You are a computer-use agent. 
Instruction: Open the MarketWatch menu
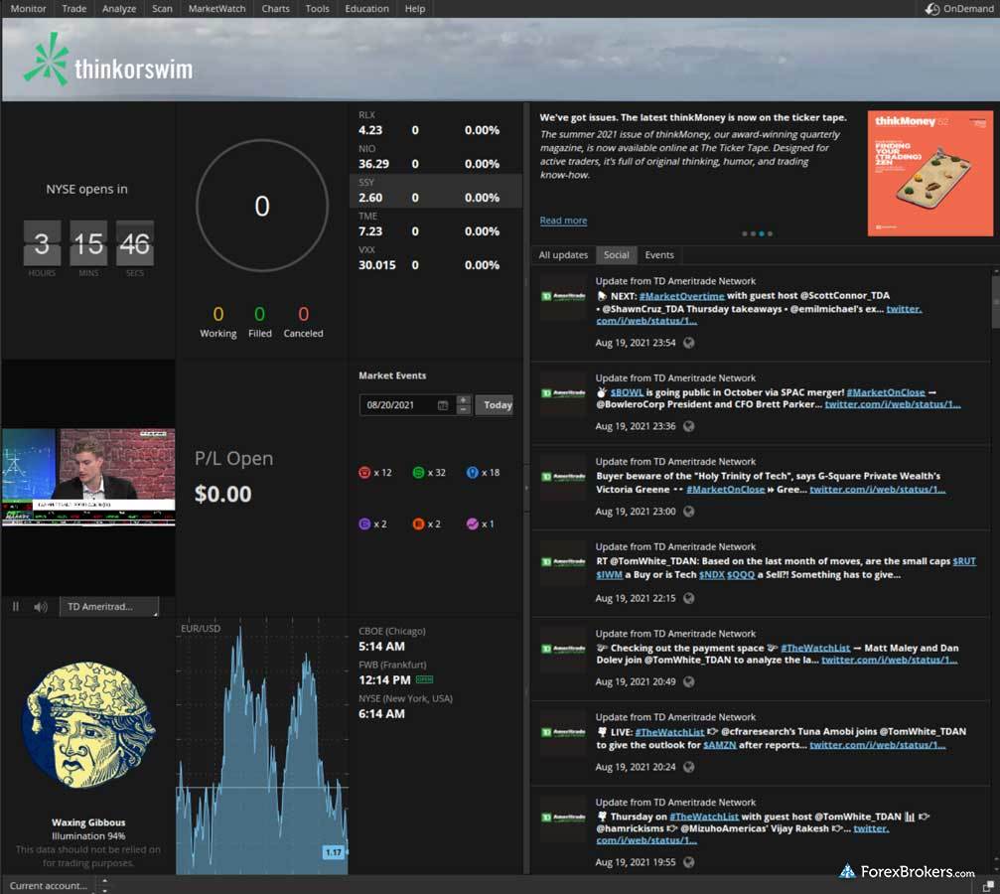[x=216, y=8]
